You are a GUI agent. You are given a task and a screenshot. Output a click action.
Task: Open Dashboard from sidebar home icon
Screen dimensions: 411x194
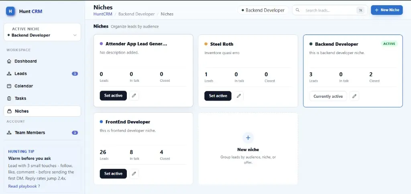[x=9, y=61]
